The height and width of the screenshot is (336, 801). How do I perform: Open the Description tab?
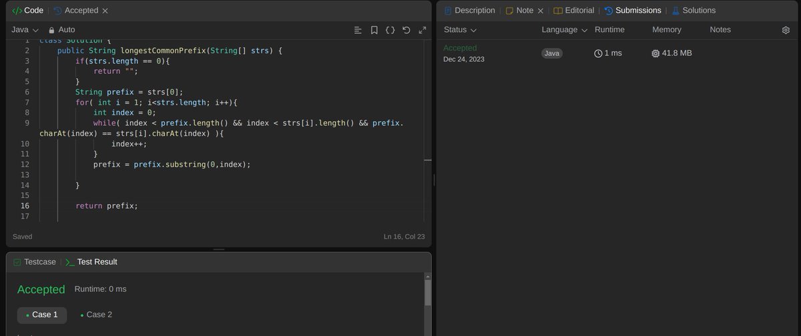click(x=469, y=11)
